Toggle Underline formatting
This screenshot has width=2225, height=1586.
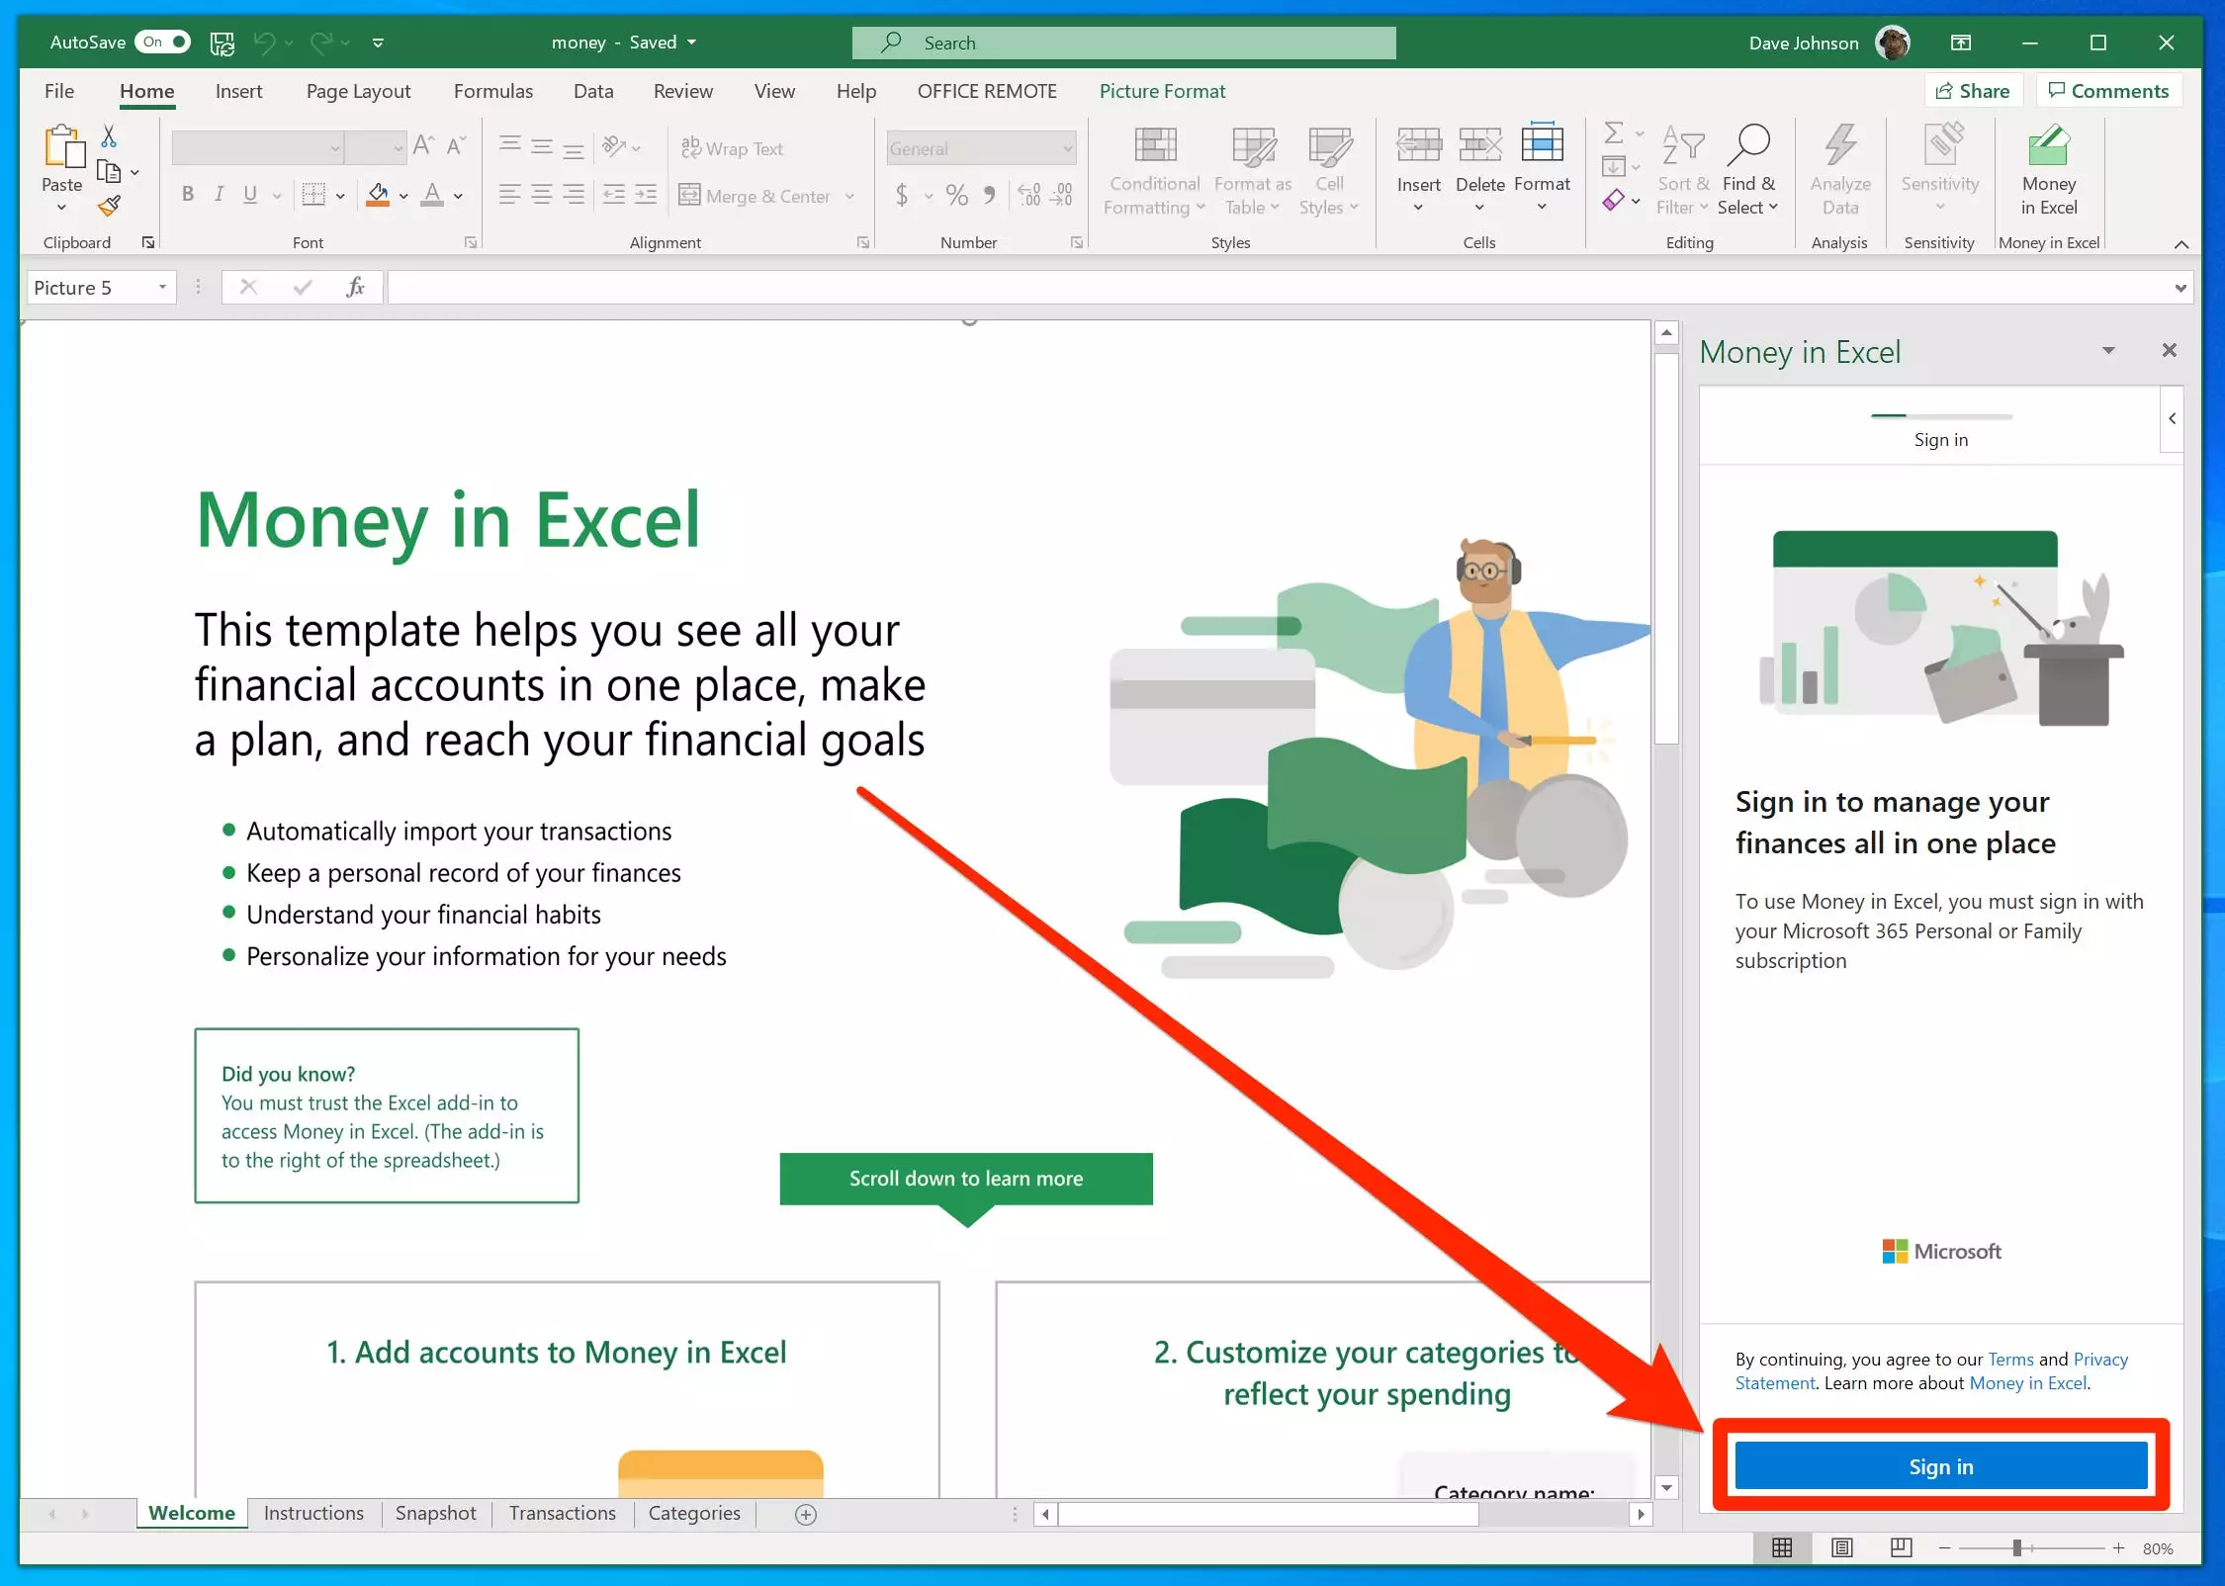[251, 195]
